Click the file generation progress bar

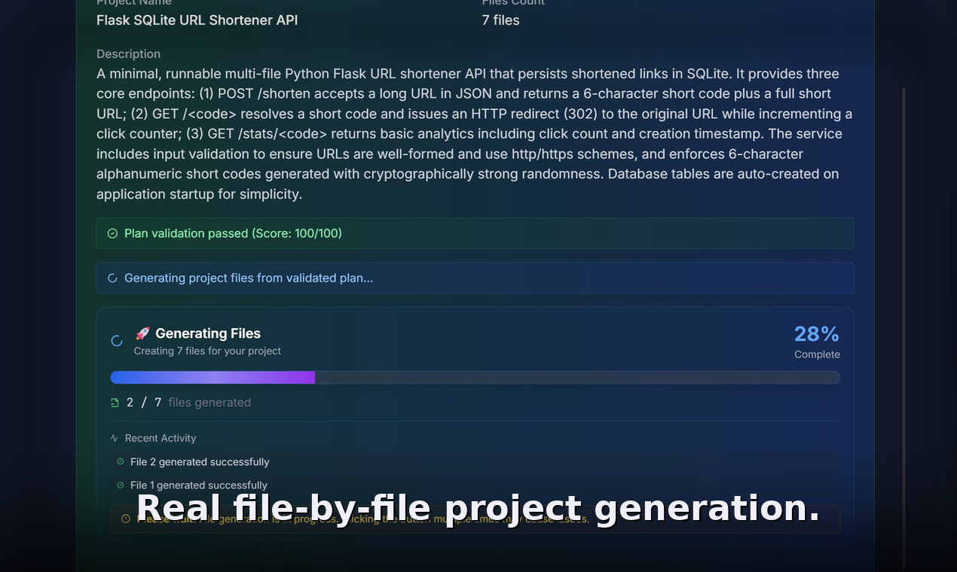pos(475,377)
